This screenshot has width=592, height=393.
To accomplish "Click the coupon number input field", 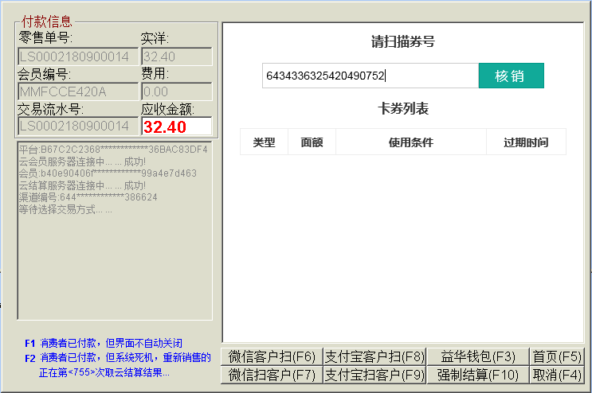I will coord(370,76).
